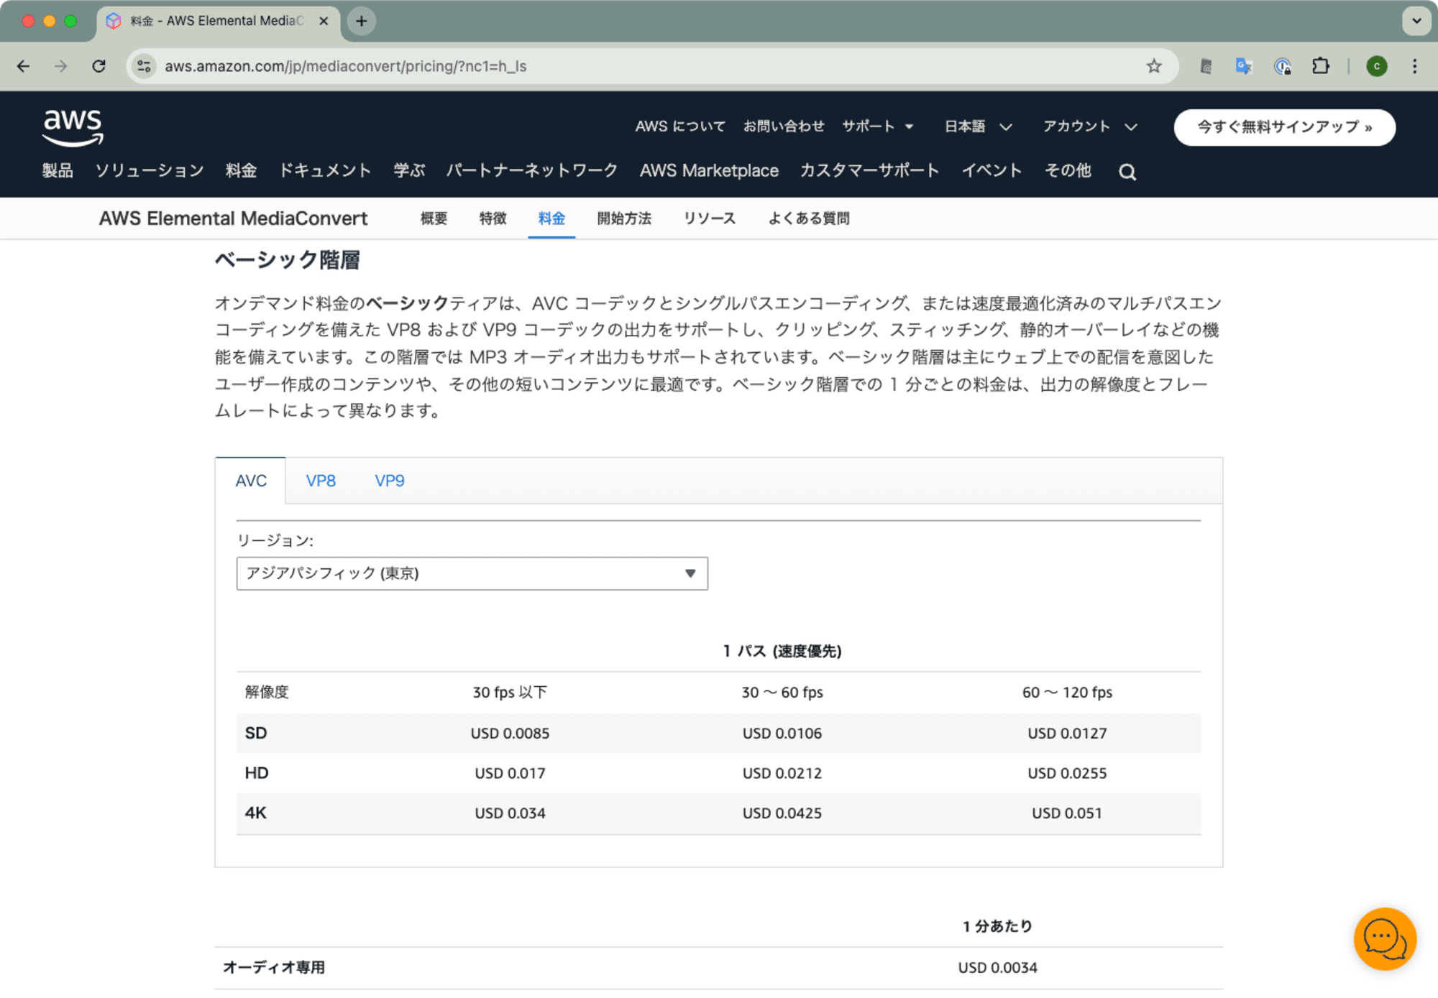
Task: Switch to 特徴 sub-navigation tab
Action: tap(493, 218)
